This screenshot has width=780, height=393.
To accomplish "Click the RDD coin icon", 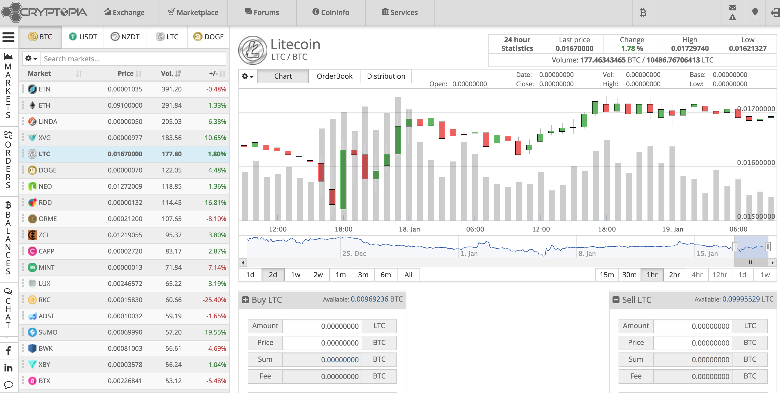I will (x=32, y=203).
